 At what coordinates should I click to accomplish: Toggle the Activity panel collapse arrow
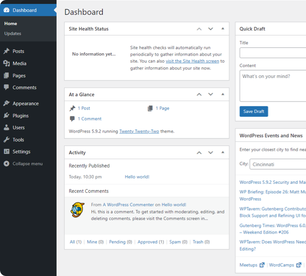click(223, 153)
